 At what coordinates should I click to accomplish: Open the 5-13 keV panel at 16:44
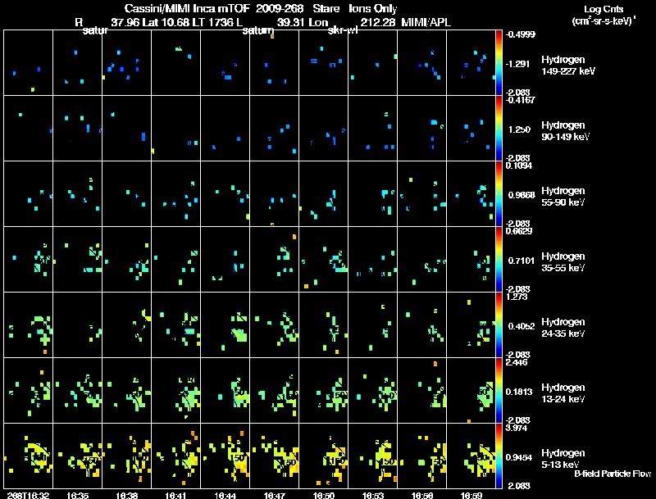[225, 456]
